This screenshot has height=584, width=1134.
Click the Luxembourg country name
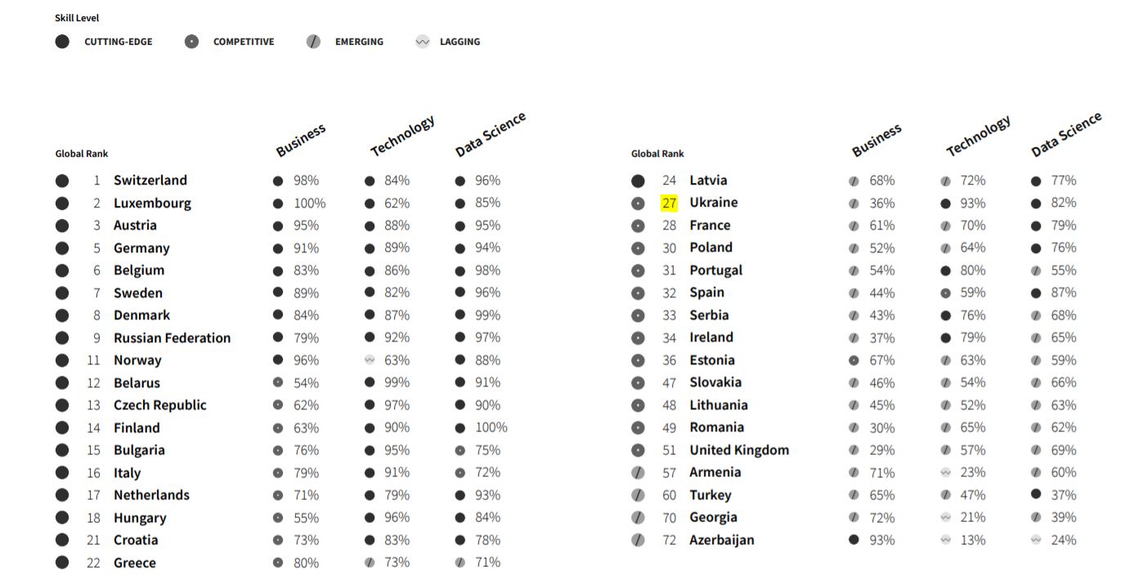tap(152, 203)
